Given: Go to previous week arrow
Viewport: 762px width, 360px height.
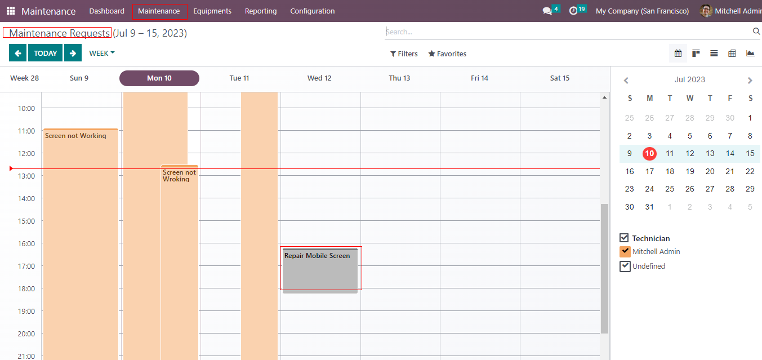Looking at the screenshot, I should coord(17,53).
